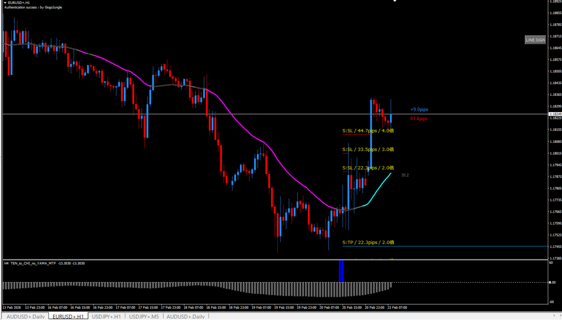Screen dimensions: 562x320
Task: Open the USDJPY+.H1 chart tab
Action: click(x=106, y=316)
